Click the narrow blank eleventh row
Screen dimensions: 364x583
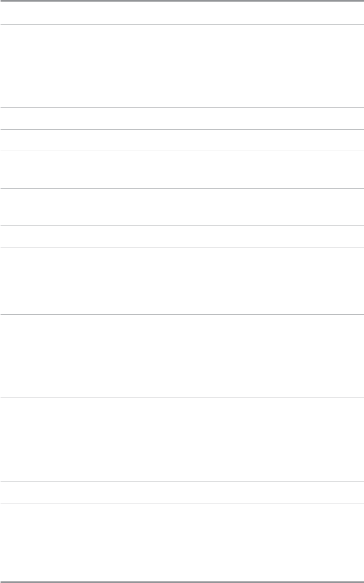point(182,492)
